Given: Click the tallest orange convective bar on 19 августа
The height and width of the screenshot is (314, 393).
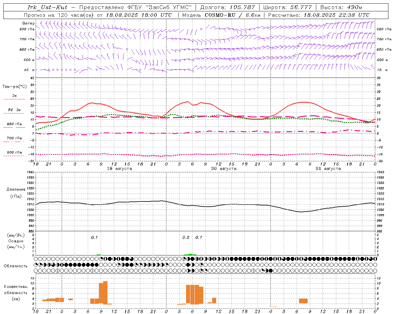Looking at the screenshot, I should [105, 293].
